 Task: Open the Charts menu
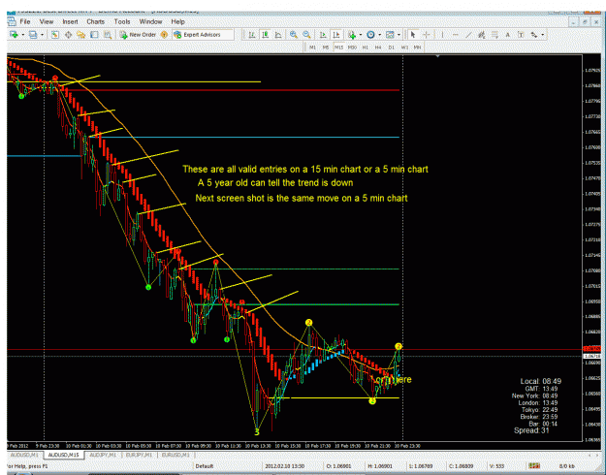click(x=95, y=21)
